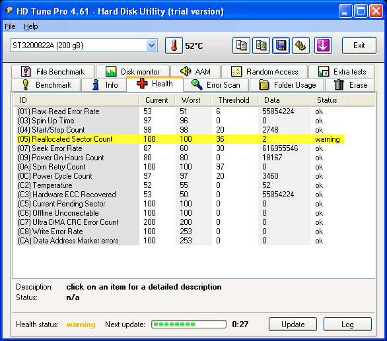Viewport: 387px width, 341px height.
Task: Select the (03) Spin Up Time row
Action: [180, 121]
